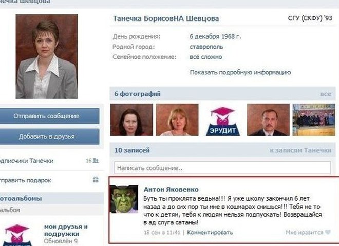Open the mustached man photo thumbnail
339x246 pixels.
268,120
